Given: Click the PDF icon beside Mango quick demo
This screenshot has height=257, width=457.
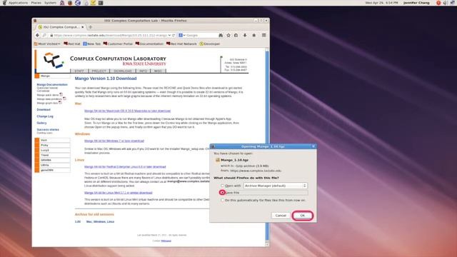Looking at the screenshot, I should (x=61, y=94).
